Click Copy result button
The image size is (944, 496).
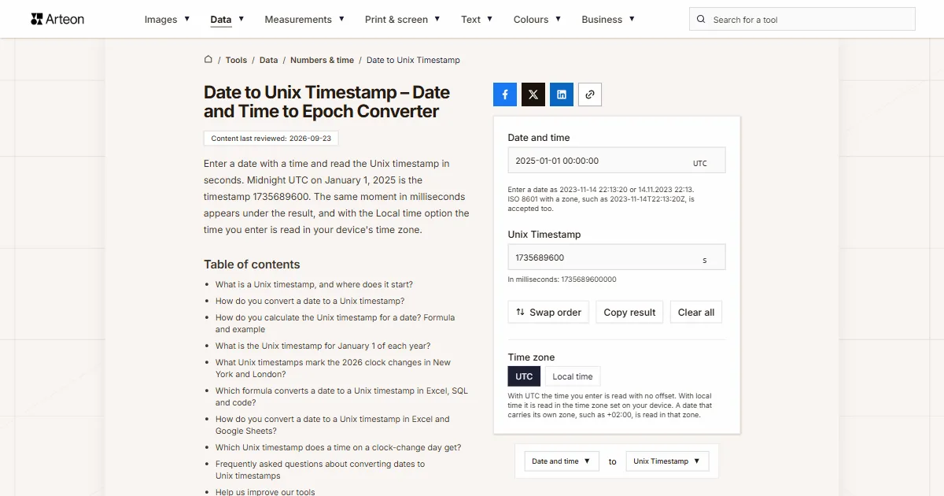[629, 312]
